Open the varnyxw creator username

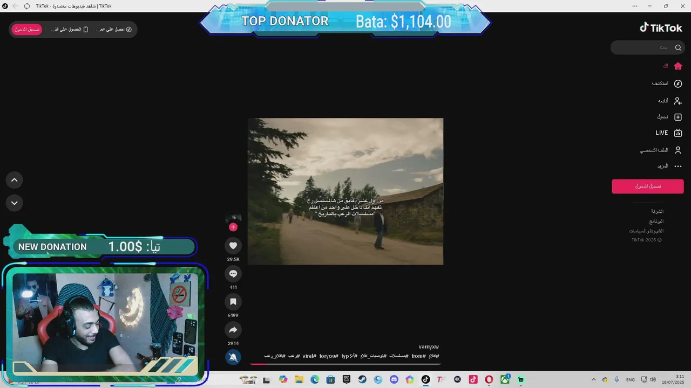tap(429, 347)
